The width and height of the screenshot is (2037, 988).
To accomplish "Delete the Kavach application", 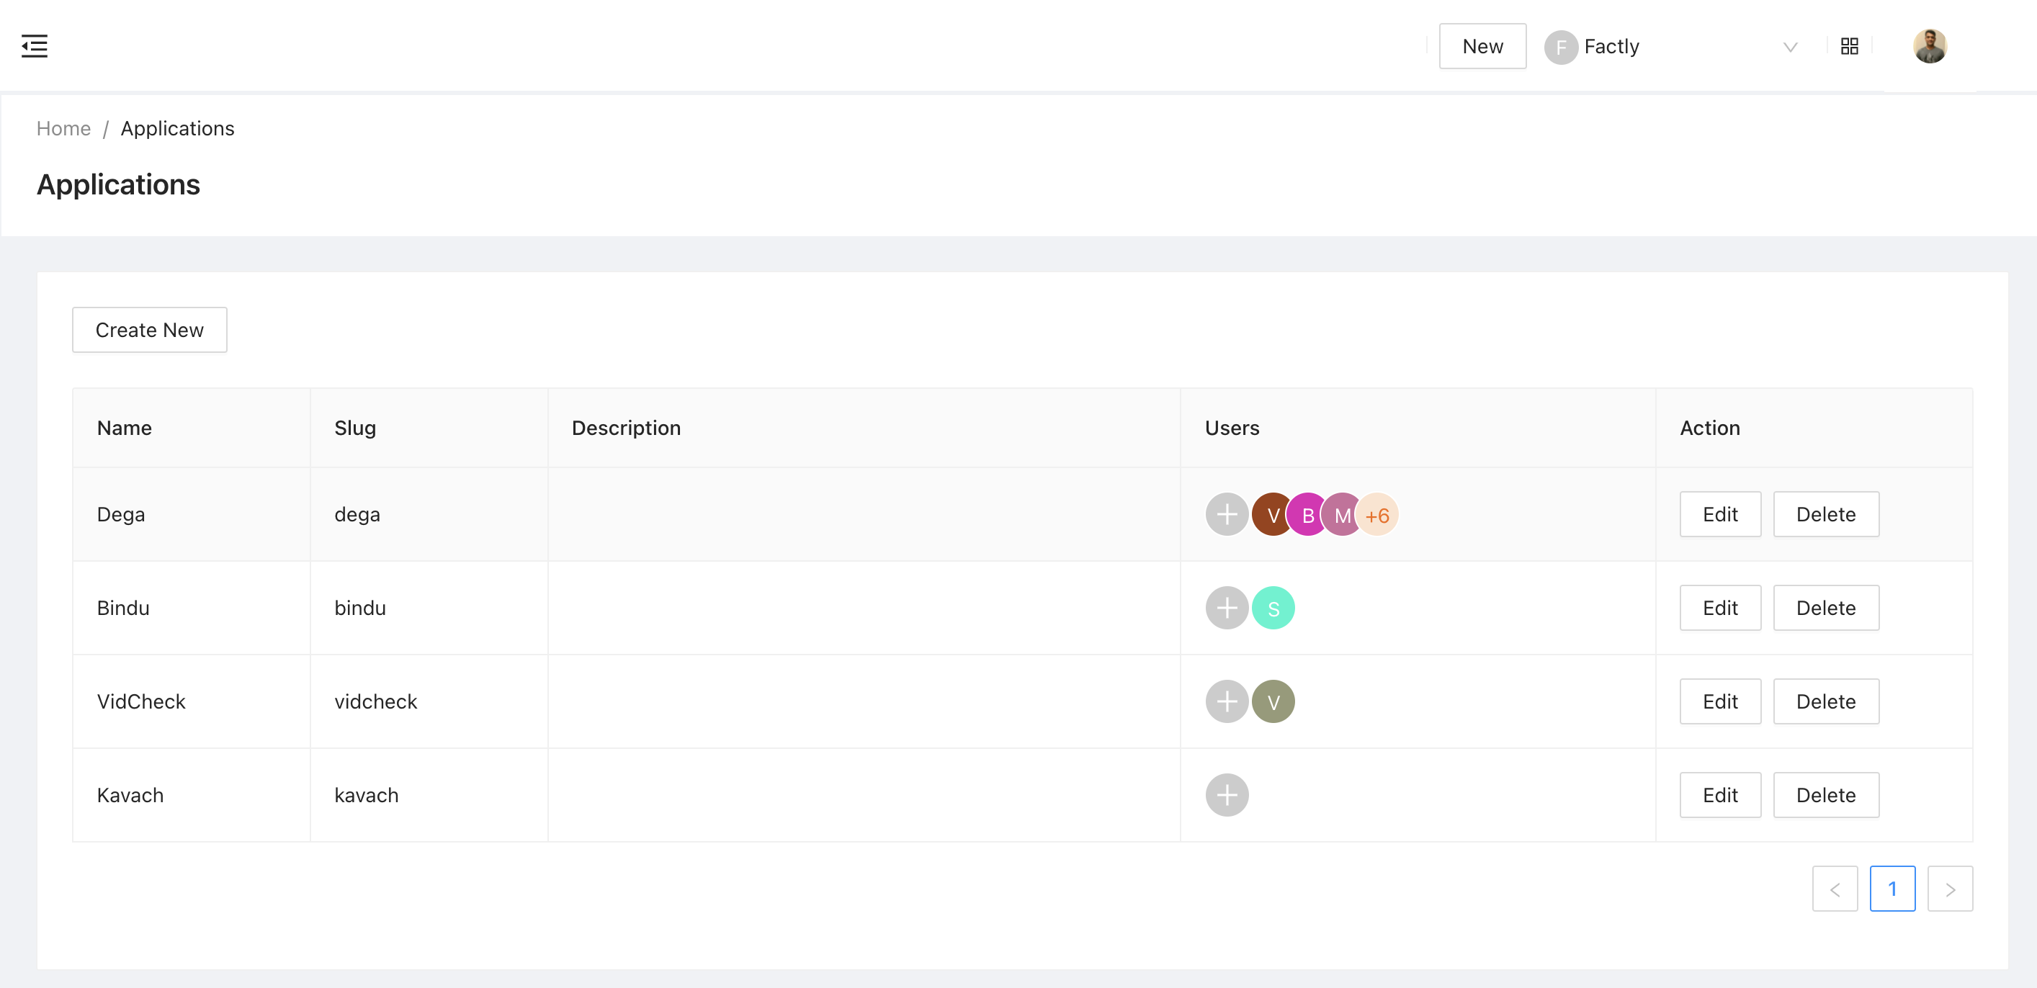I will [1825, 794].
